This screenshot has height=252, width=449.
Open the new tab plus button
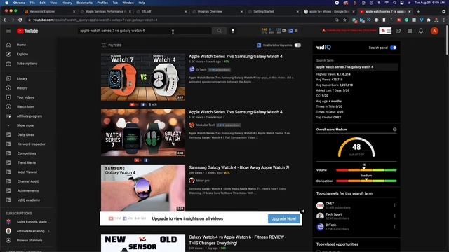pyautogui.click(x=418, y=12)
